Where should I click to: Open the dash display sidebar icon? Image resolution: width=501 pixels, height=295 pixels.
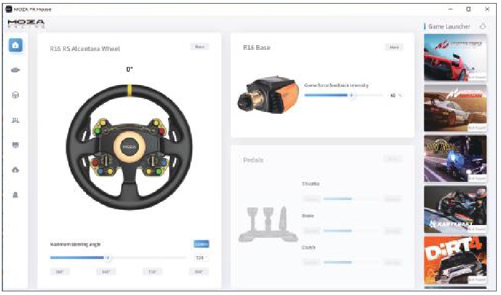(15, 145)
